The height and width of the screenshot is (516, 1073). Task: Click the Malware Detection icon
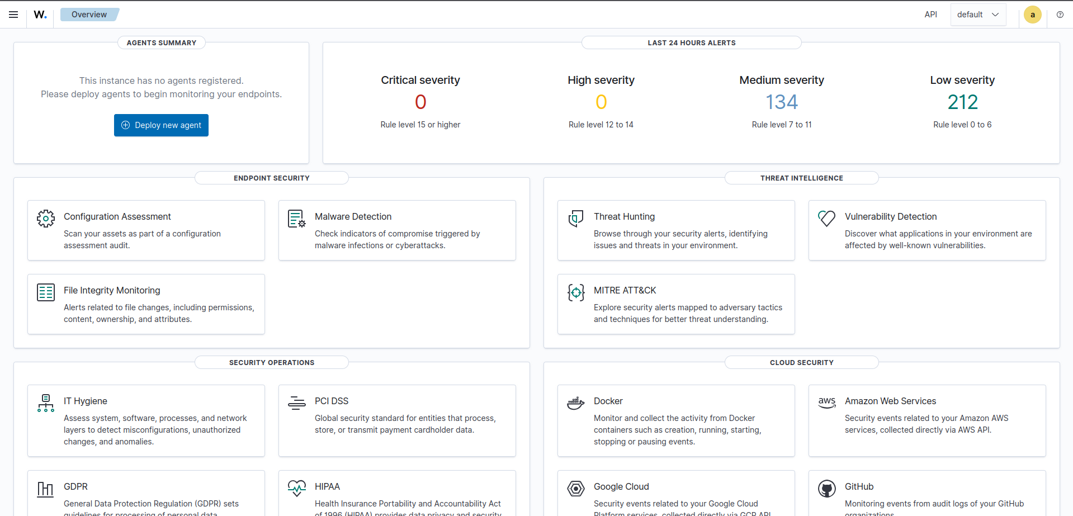point(296,219)
